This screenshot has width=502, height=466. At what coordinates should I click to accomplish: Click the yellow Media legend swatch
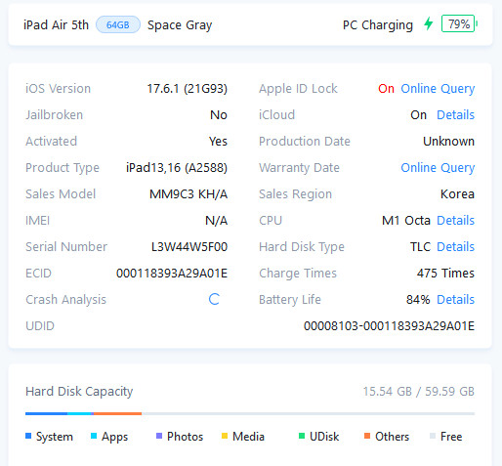225,436
